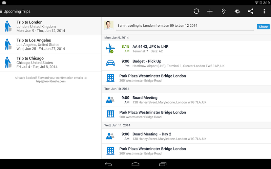The image size is (271, 169).
Task: Open the three-dot overflow menu
Action: pos(264,11)
